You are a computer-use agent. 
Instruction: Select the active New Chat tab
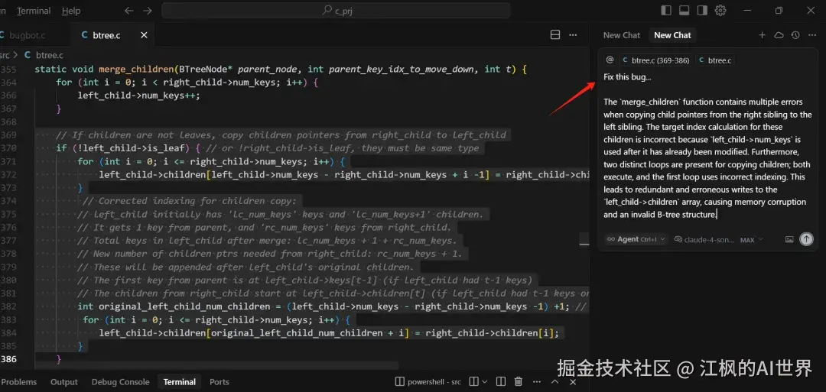672,35
